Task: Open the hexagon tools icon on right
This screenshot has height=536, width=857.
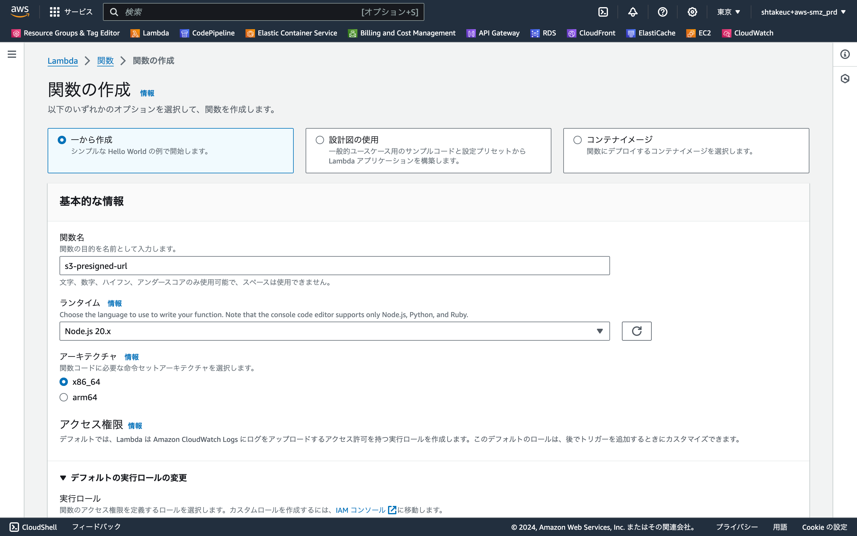Action: pos(845,78)
